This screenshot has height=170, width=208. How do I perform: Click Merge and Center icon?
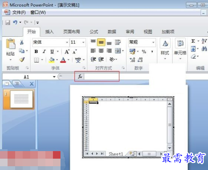(x=118, y=51)
